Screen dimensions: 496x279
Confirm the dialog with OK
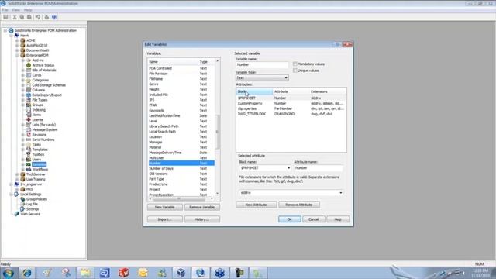point(289,219)
